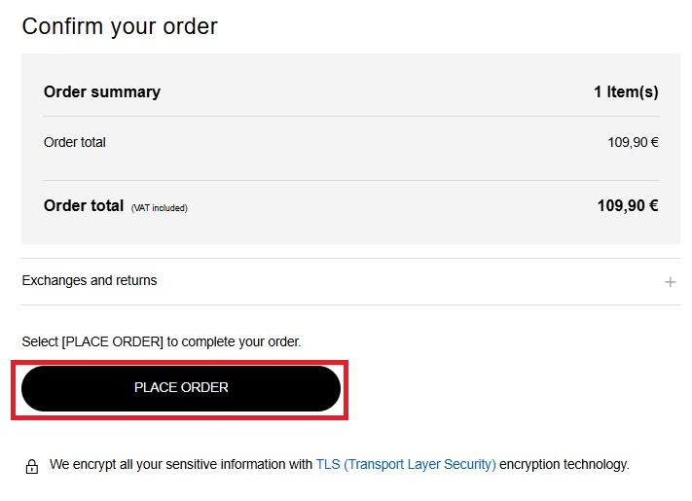Expand the Exchanges and returns label
Viewport: 692px width, 501px height.
coord(90,281)
